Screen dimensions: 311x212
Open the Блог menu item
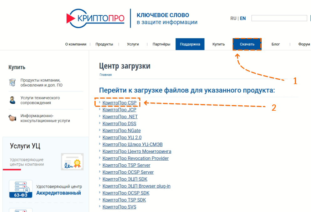276,44
